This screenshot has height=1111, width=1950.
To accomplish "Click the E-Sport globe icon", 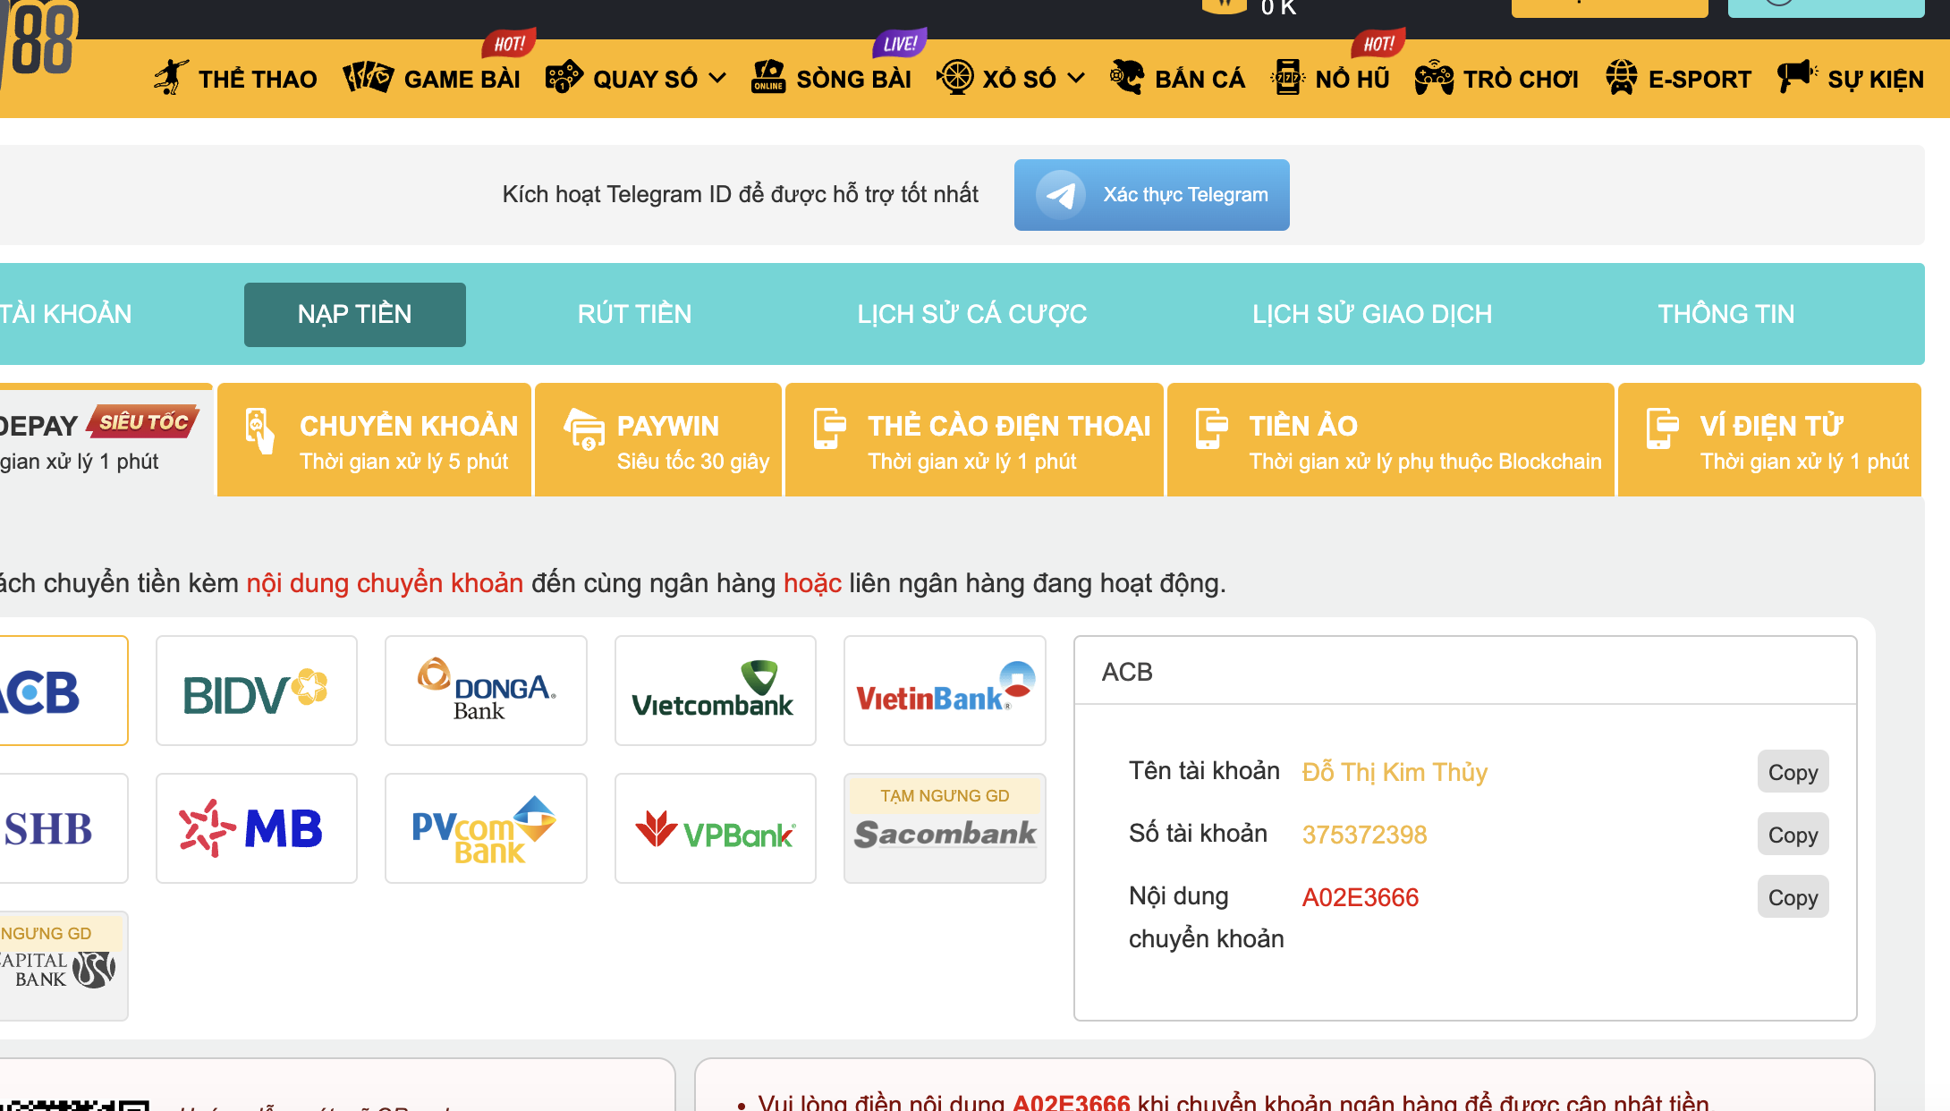I will (x=1622, y=78).
